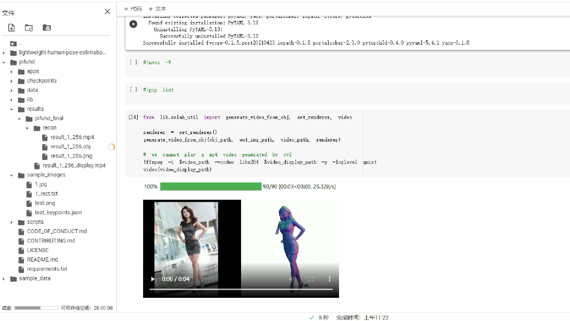Open the README.md file

tap(42, 259)
